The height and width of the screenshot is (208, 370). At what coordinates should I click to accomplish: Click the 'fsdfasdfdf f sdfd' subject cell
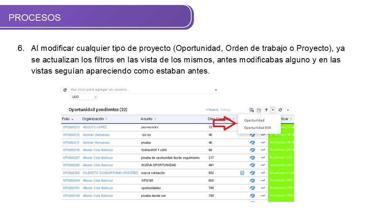[154, 150]
